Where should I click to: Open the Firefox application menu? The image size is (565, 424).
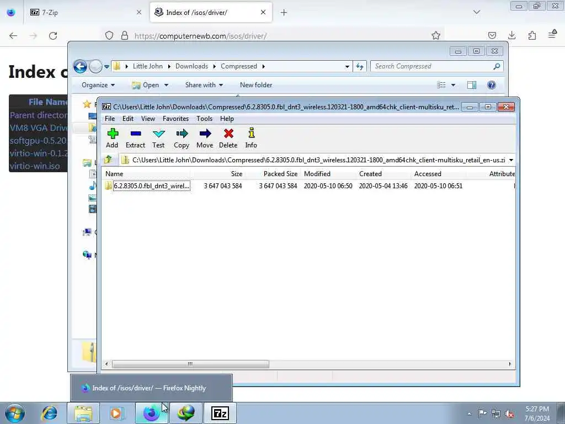tap(553, 35)
